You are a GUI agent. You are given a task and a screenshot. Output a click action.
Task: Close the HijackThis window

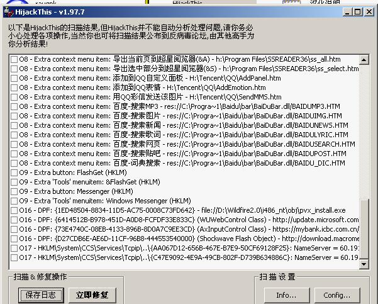(369, 12)
